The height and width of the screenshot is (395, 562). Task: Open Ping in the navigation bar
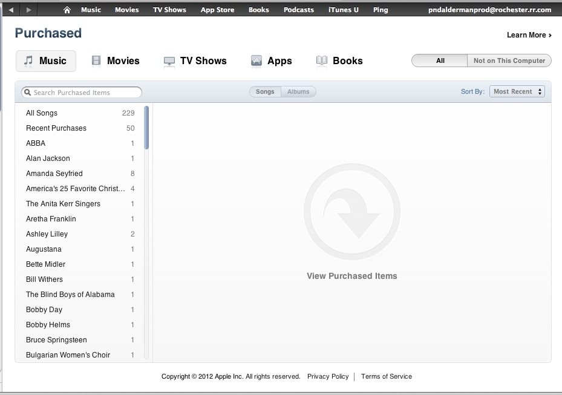[x=381, y=10]
